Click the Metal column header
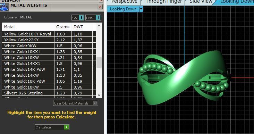 point(28,27)
